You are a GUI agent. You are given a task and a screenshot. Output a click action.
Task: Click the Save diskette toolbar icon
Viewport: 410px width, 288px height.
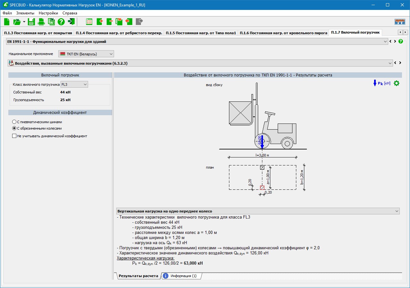click(x=31, y=22)
